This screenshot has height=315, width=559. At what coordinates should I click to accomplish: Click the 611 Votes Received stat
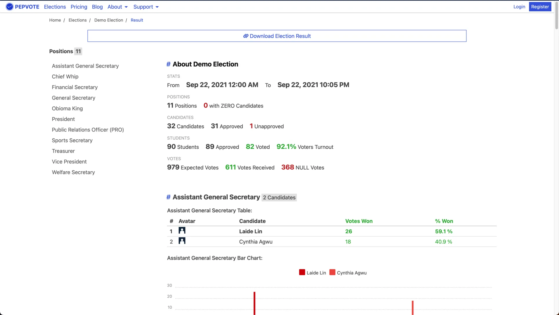pos(250,168)
